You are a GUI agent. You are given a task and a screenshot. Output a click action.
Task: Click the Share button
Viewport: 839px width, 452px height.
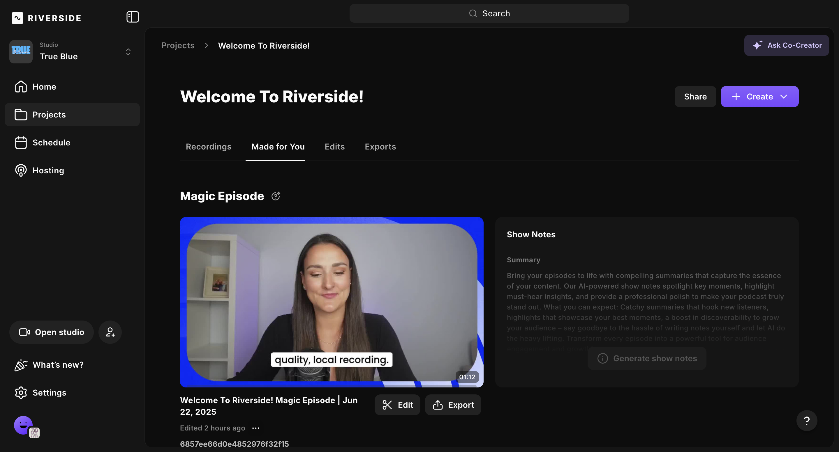(x=695, y=97)
